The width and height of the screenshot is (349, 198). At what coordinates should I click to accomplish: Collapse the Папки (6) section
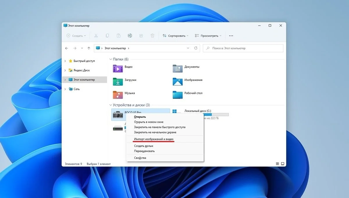[x=111, y=59]
